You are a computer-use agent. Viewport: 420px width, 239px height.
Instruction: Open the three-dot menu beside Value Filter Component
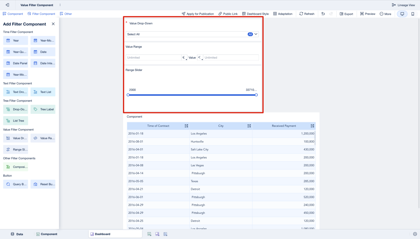[60, 5]
